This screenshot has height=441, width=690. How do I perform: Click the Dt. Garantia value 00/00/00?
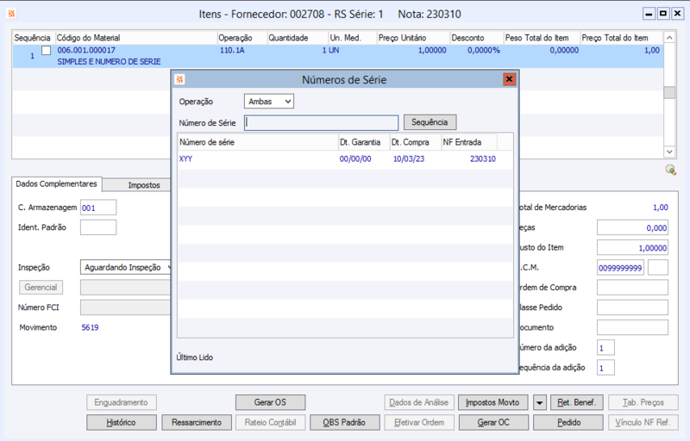[x=355, y=159]
